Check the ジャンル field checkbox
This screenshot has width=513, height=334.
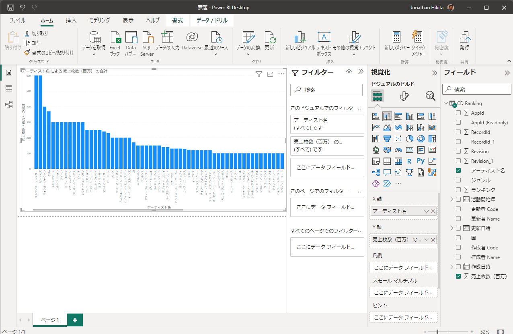point(458,180)
